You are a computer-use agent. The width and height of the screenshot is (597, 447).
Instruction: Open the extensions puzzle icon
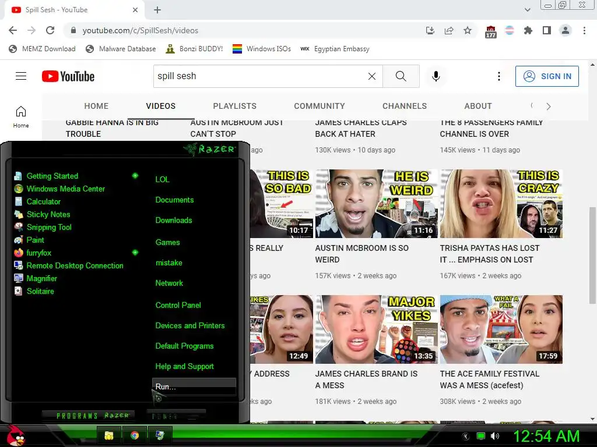(528, 30)
